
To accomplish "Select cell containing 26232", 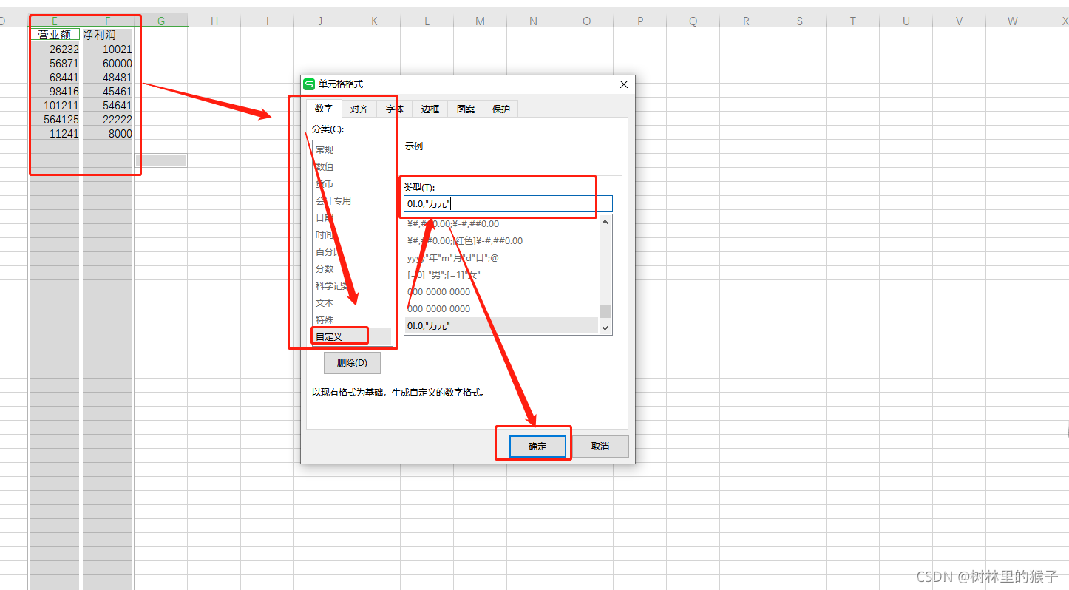I will point(55,50).
